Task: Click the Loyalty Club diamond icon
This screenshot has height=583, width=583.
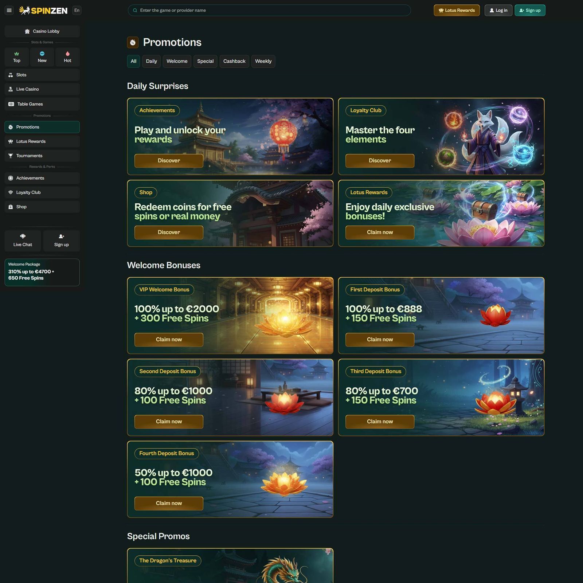Action: click(11, 192)
